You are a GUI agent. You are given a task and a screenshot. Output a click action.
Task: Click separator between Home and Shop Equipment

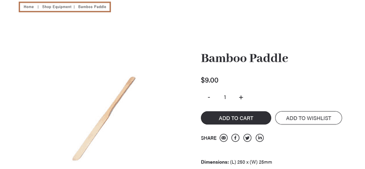38,7
